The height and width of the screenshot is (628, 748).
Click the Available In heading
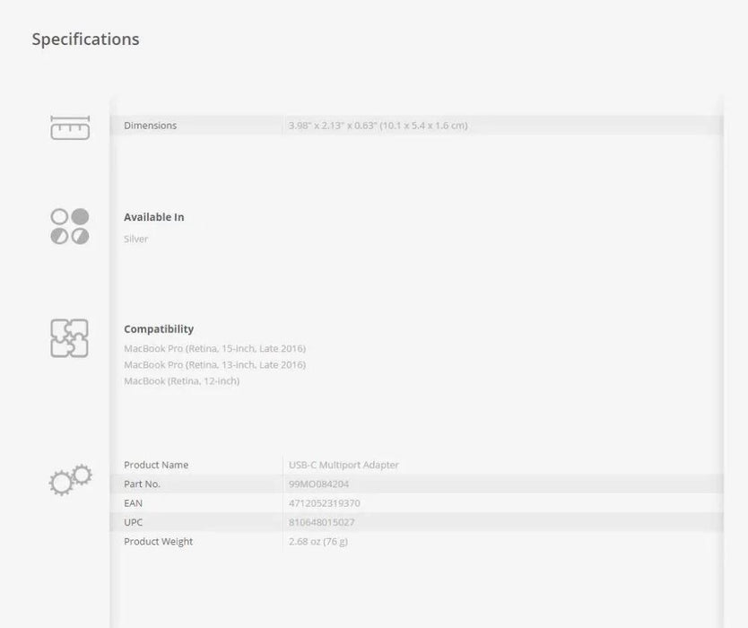(x=153, y=217)
